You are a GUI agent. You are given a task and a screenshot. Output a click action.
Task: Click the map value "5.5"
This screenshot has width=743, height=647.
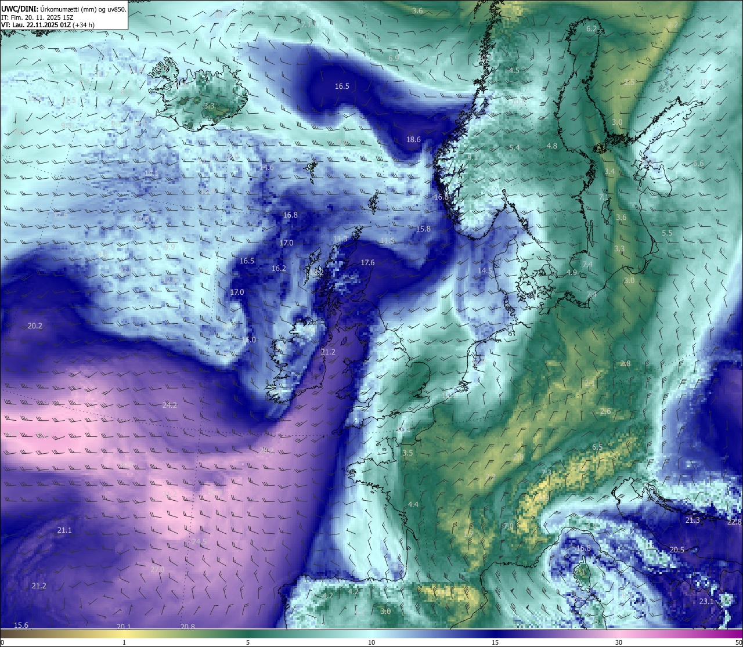(667, 233)
